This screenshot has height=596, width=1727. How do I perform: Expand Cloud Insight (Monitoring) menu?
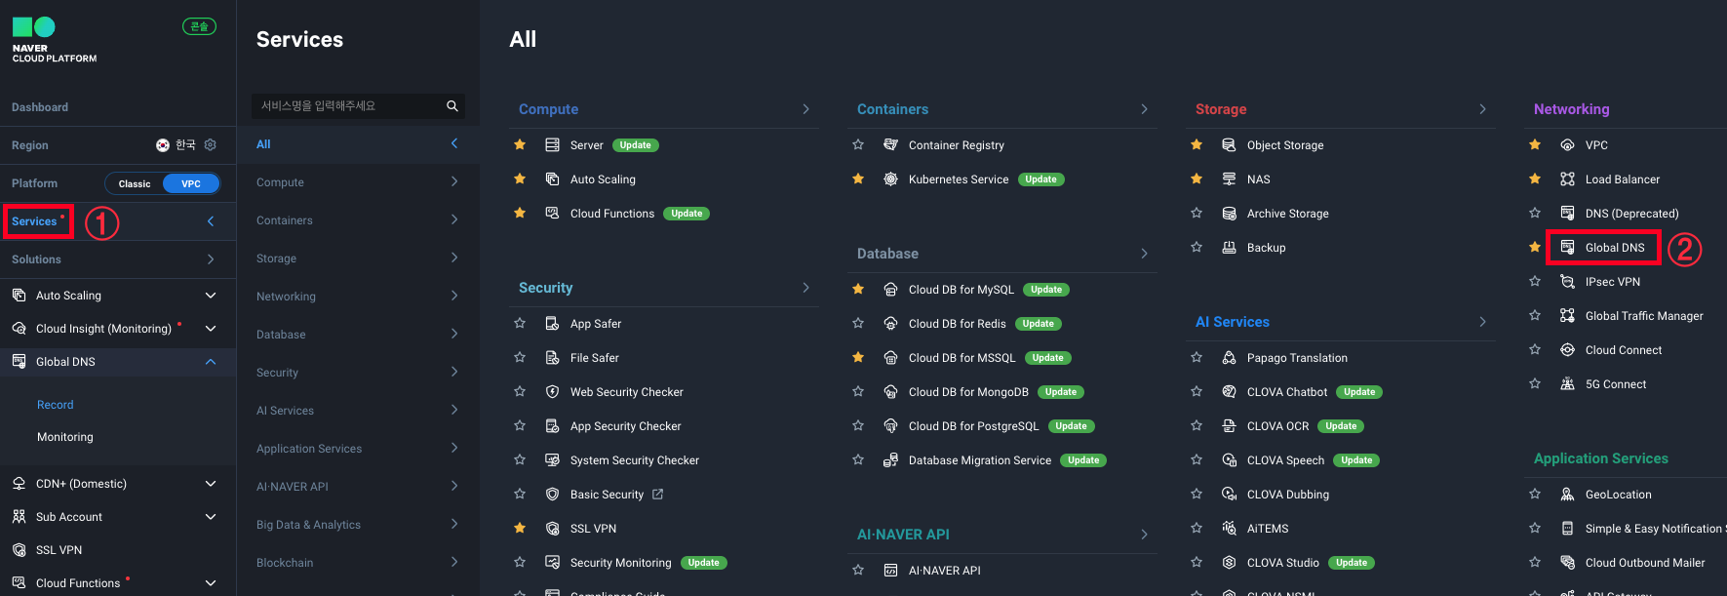click(211, 328)
